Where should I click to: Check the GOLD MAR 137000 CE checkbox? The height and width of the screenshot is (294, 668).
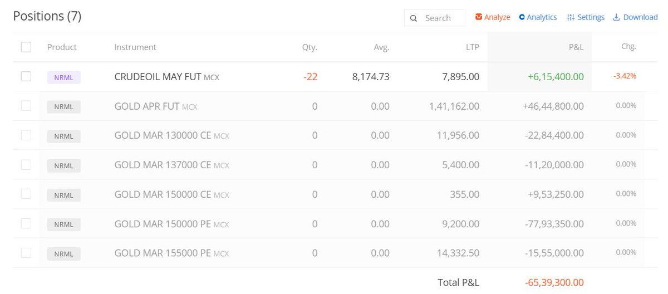tap(26, 164)
